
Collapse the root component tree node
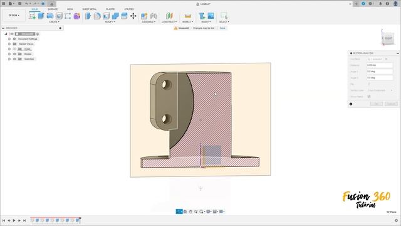point(6,34)
